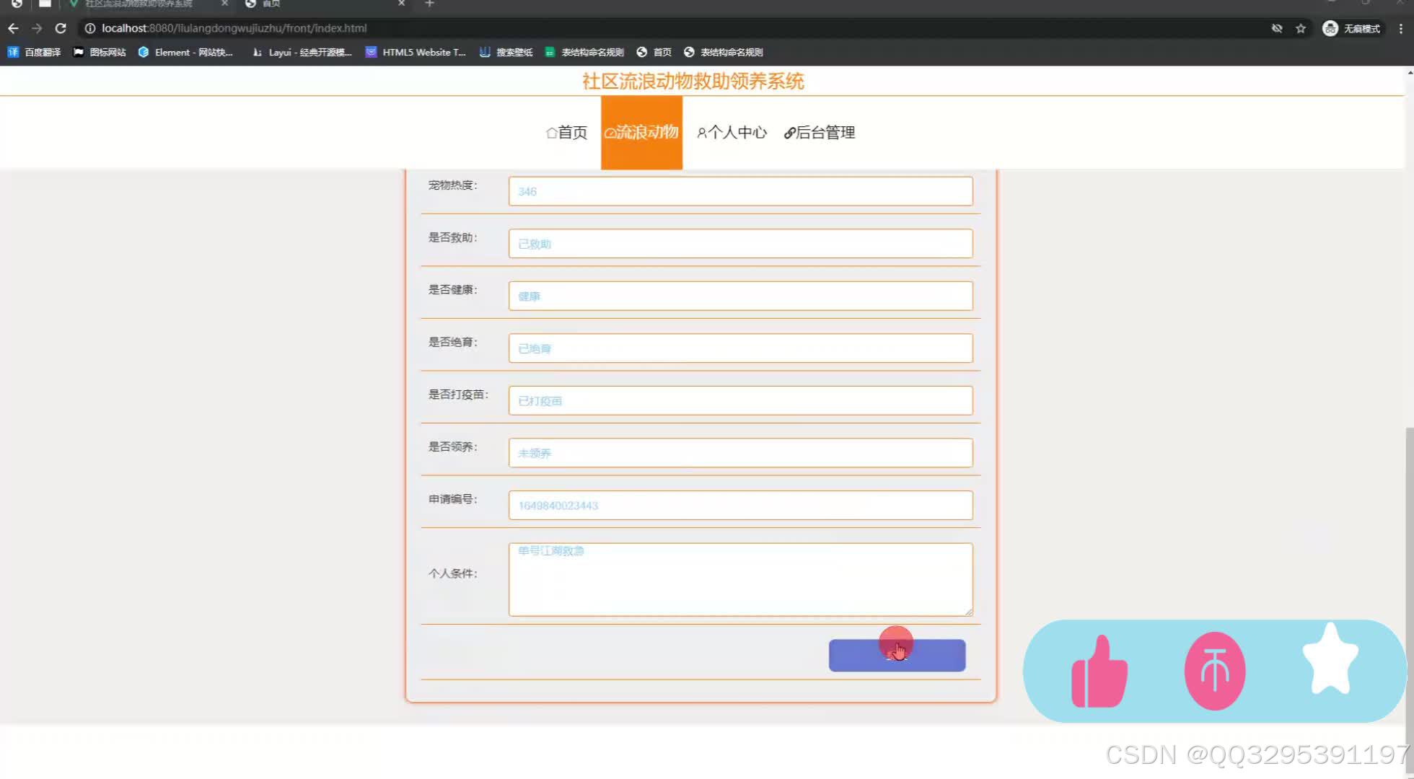Open HTML5 Website bookmark

(416, 52)
